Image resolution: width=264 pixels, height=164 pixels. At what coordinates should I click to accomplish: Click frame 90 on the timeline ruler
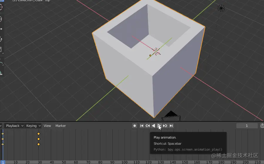click(112, 162)
